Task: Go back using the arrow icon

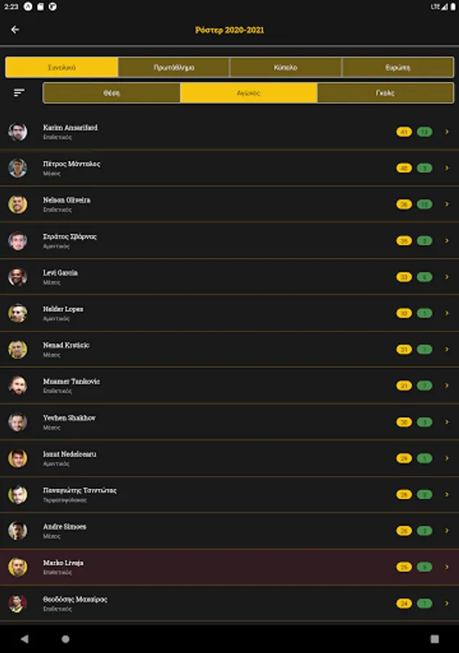Action: [x=15, y=30]
